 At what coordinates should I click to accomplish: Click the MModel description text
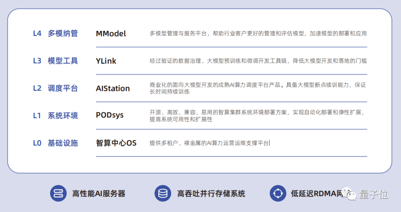coord(258,34)
